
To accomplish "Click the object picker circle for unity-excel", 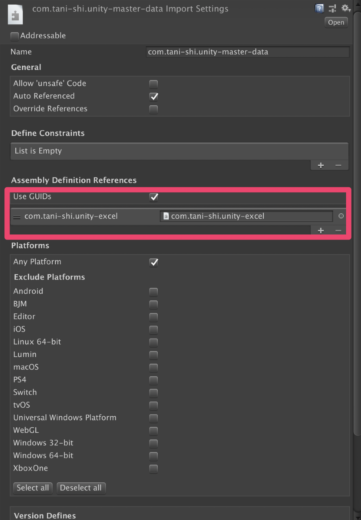I will [x=341, y=216].
